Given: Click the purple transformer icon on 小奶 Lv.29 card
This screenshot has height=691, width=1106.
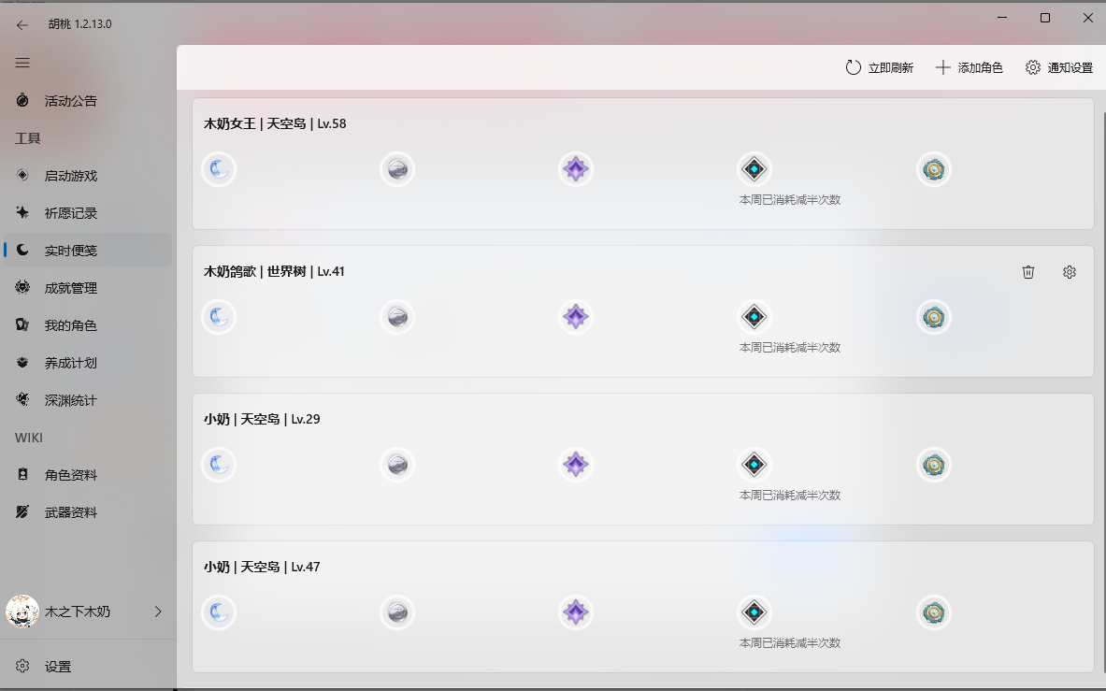Looking at the screenshot, I should coord(575,465).
